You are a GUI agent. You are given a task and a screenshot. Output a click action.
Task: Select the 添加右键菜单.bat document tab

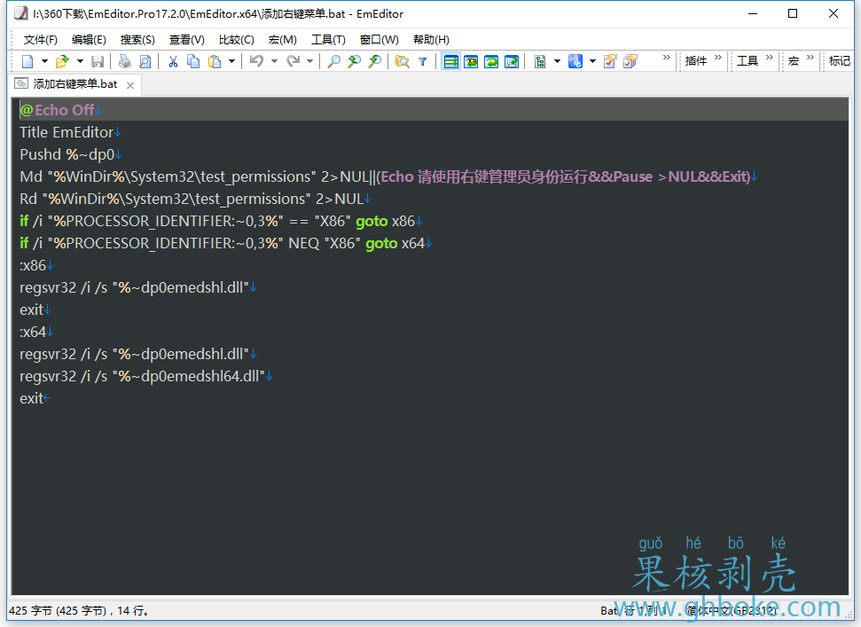tap(74, 84)
